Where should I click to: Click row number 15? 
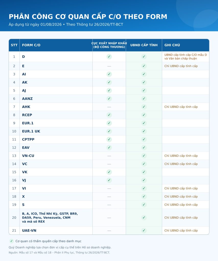pos(14,172)
